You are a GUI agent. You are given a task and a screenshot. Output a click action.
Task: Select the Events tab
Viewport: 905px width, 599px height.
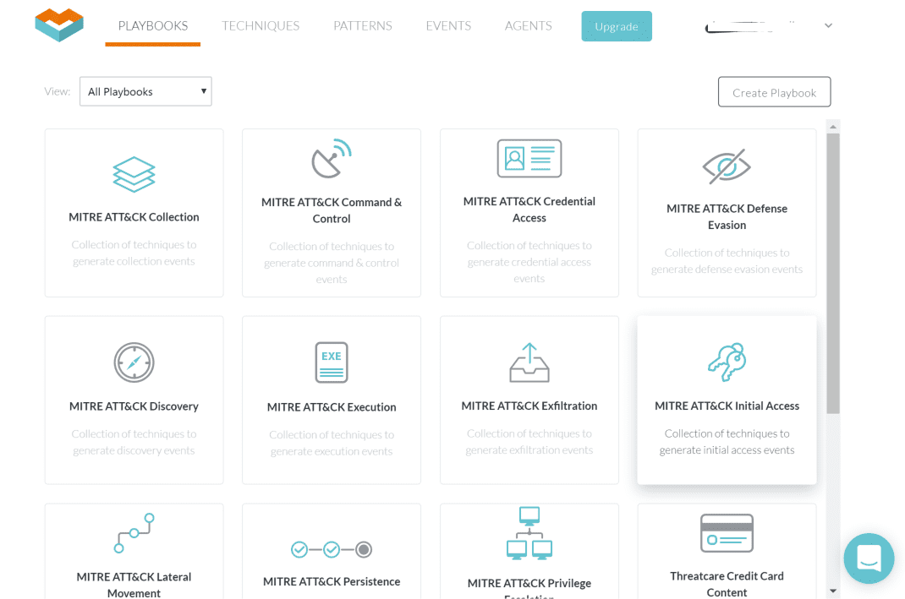pos(448,26)
